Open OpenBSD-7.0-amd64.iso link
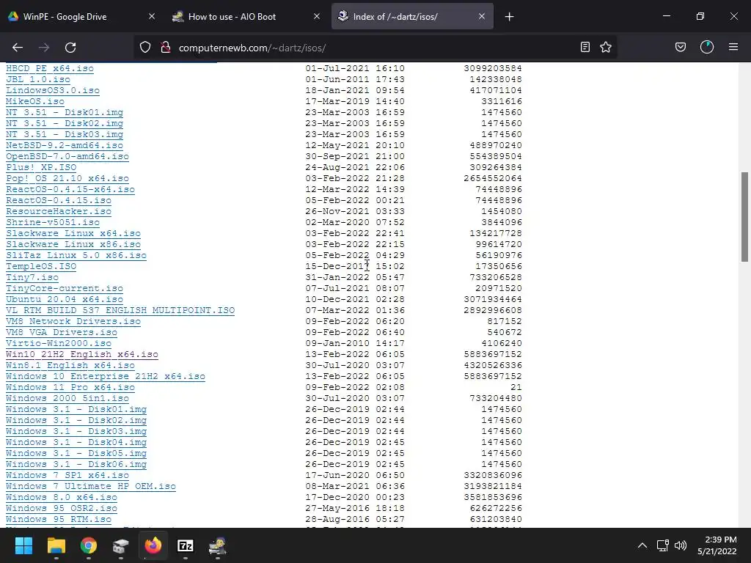This screenshot has width=751, height=563. [x=67, y=156]
